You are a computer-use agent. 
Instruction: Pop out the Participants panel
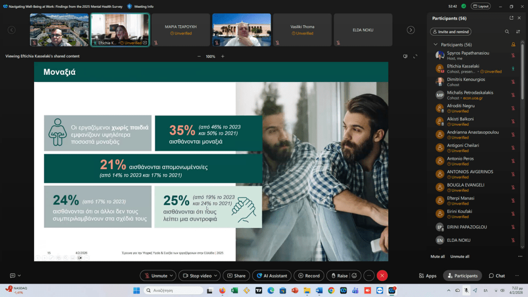pos(511,18)
